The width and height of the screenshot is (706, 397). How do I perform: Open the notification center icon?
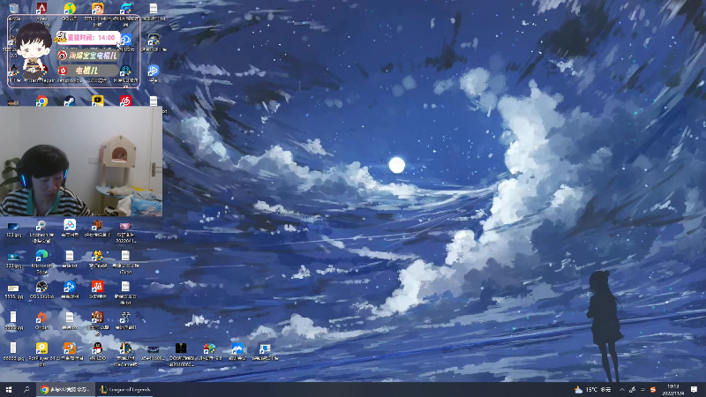[694, 389]
